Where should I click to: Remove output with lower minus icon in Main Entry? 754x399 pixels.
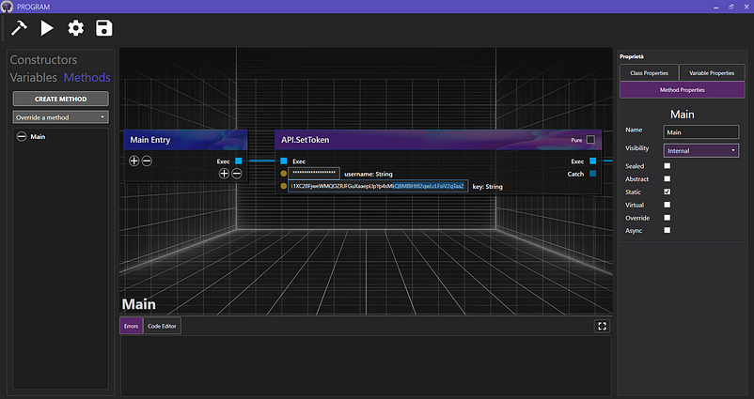coord(237,174)
